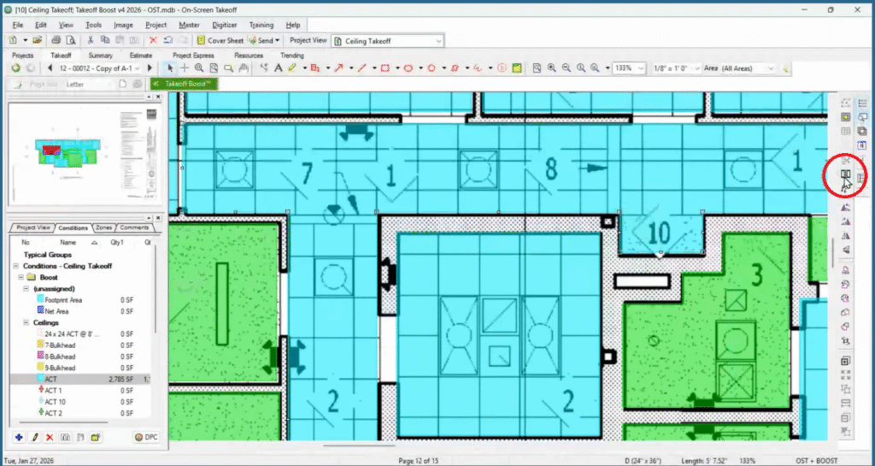The width and height of the screenshot is (875, 466).
Task: Click the Print Preview icon
Action: [71, 40]
